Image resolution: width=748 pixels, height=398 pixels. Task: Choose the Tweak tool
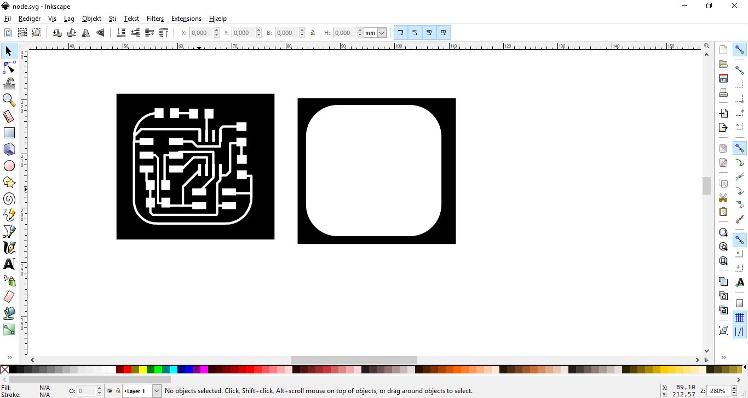click(9, 84)
